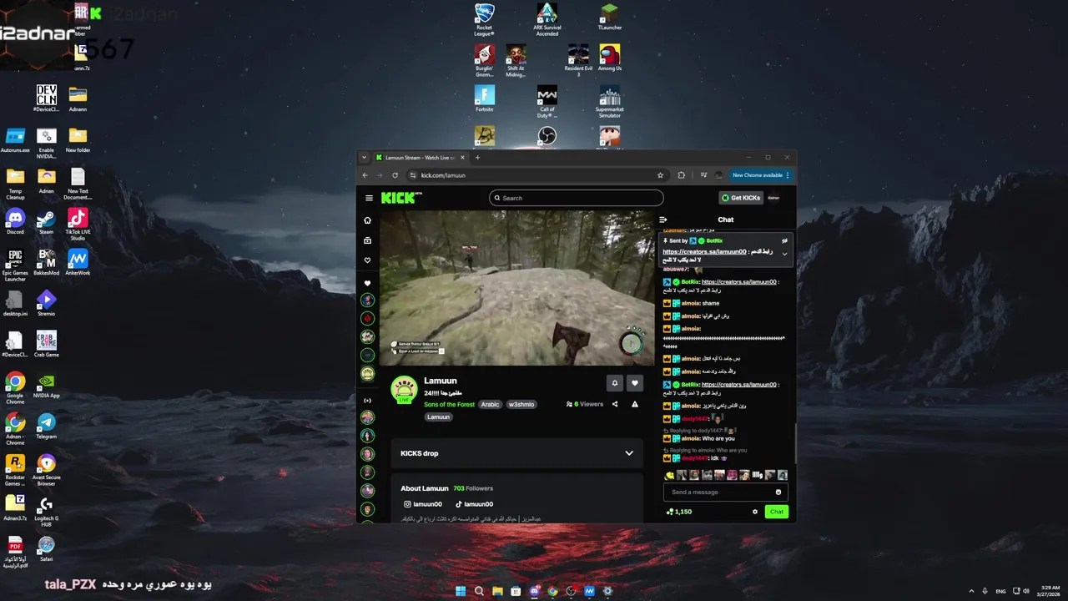Select Rocket League desktop icon

click(484, 20)
